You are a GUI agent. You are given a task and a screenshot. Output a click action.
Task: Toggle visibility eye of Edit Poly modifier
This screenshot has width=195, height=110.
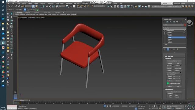click(x=165, y=34)
